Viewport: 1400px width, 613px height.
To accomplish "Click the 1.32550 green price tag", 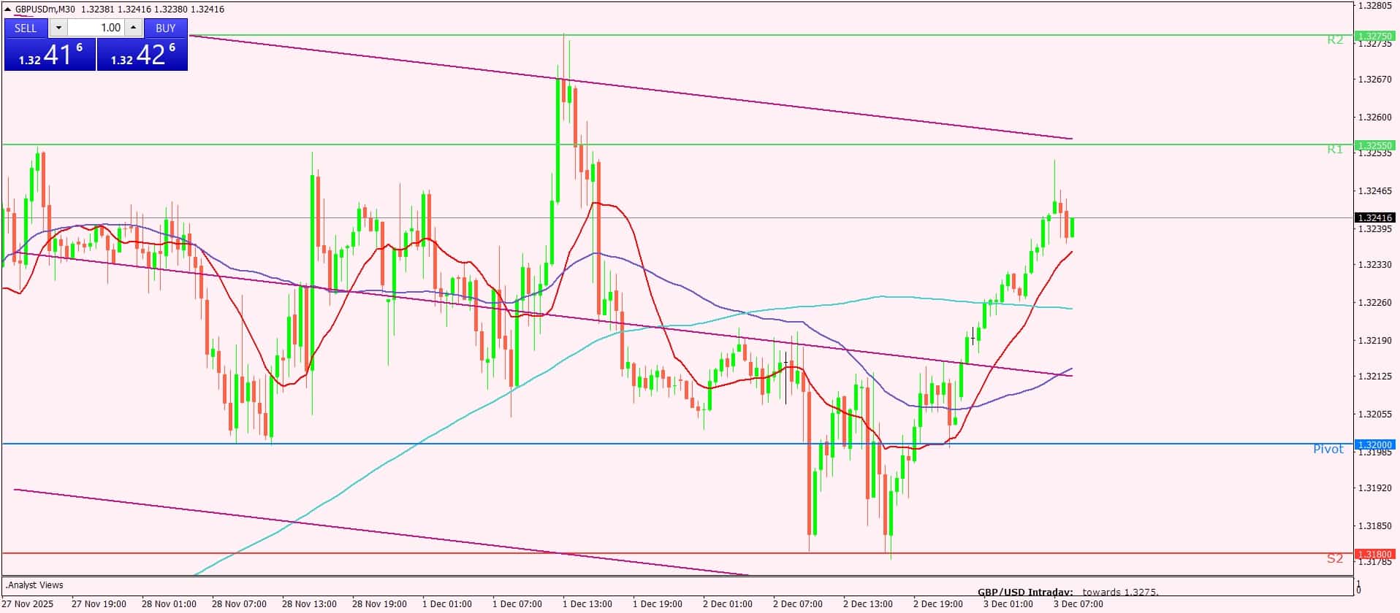I will (1374, 145).
